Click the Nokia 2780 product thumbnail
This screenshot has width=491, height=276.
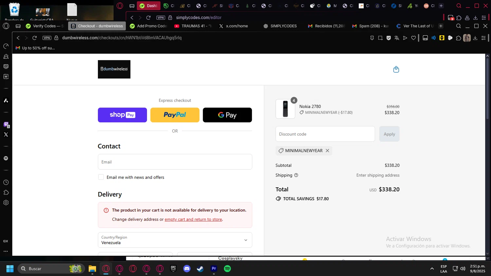[x=285, y=109]
